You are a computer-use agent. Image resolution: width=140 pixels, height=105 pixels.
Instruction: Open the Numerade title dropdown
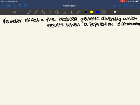click(70, 6)
